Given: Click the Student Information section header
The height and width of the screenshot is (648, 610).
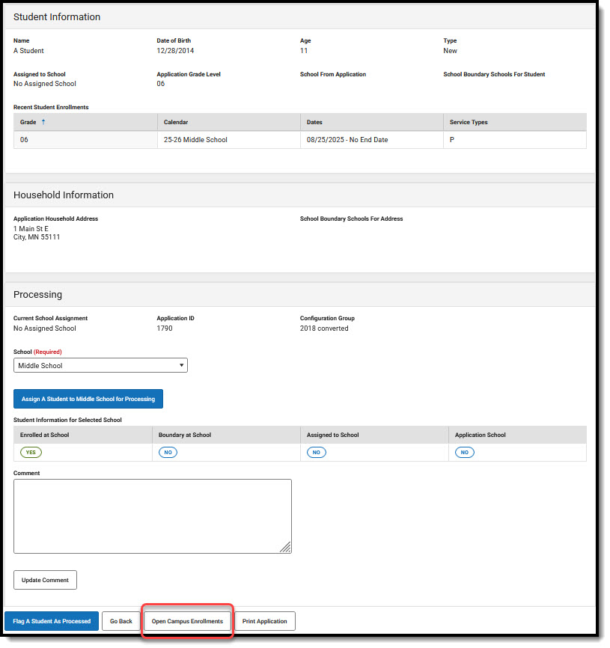Looking at the screenshot, I should (56, 16).
